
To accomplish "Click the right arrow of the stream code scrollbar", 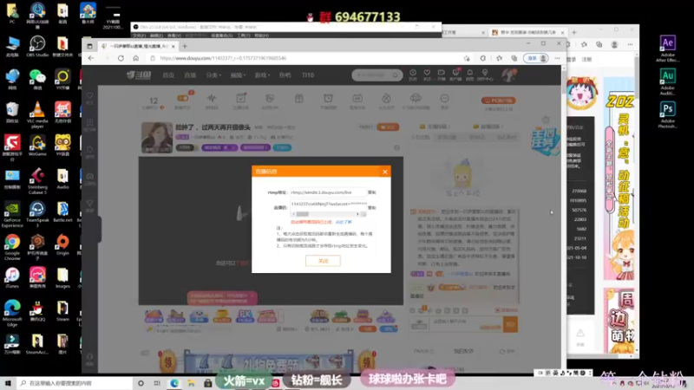I will point(357,214).
